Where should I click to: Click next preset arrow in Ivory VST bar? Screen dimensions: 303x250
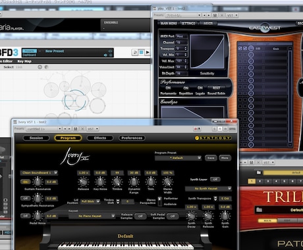point(69,129)
